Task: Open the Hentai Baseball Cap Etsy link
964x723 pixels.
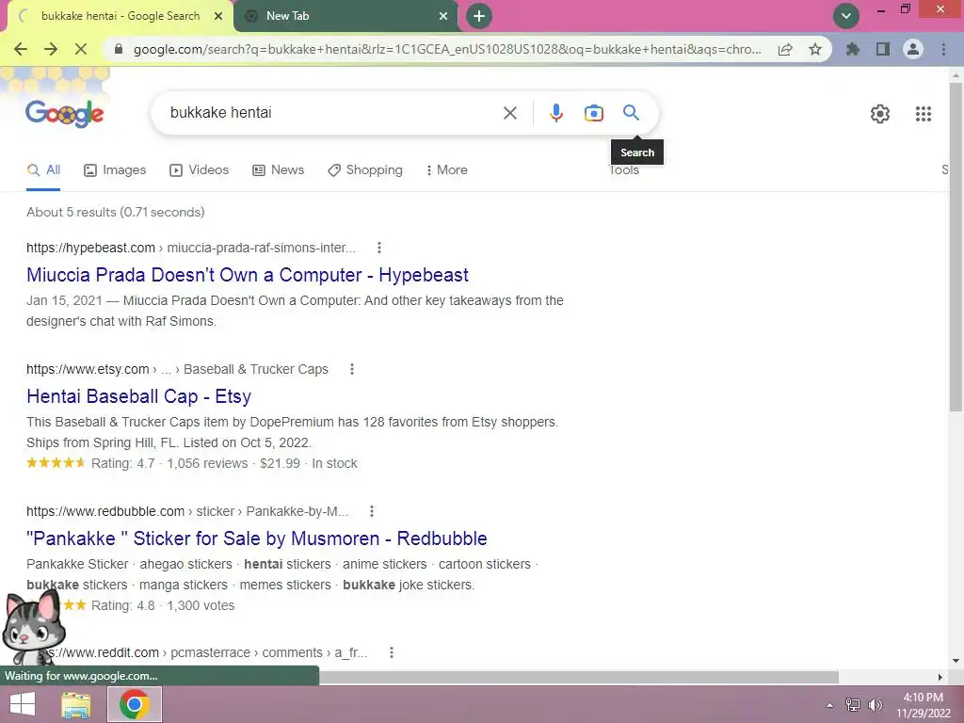Action: coord(138,396)
